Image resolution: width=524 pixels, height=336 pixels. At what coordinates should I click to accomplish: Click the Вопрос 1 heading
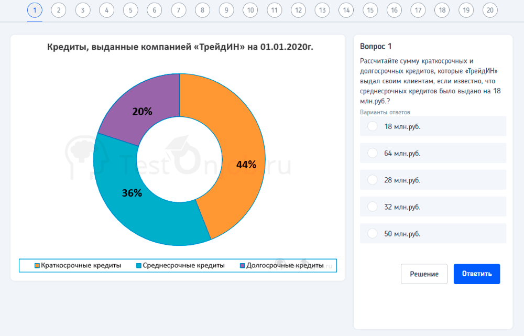[x=376, y=46]
